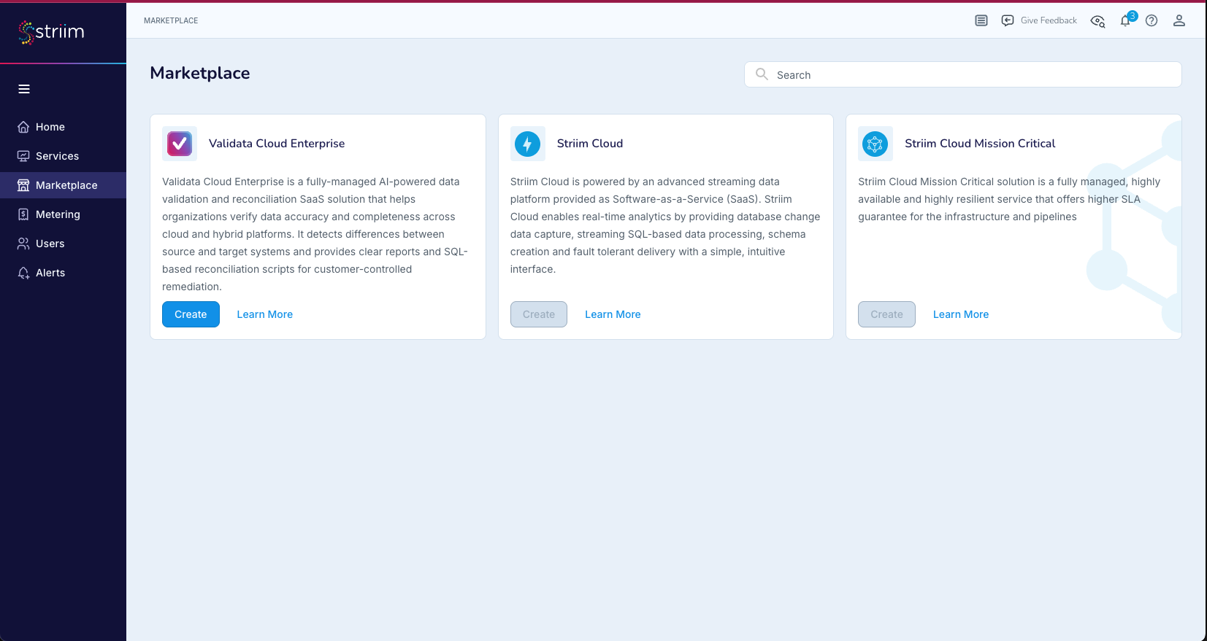Screen dimensions: 1207x641
Task: Click the Metering invoice icon
Action: coord(23,214)
